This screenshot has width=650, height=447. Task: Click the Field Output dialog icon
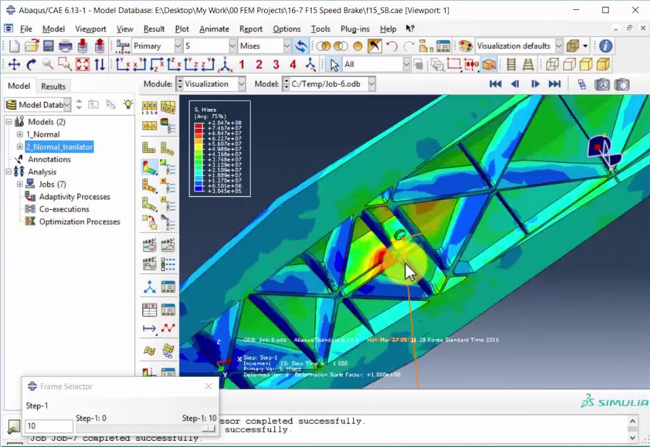[122, 45]
